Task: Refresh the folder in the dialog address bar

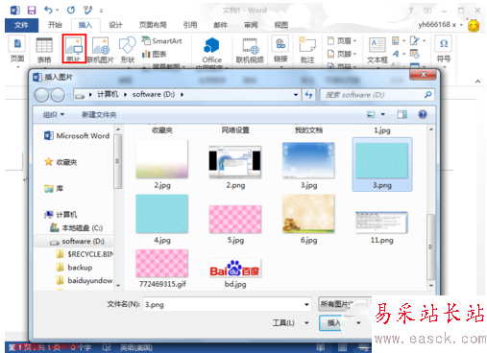Action: coord(308,95)
